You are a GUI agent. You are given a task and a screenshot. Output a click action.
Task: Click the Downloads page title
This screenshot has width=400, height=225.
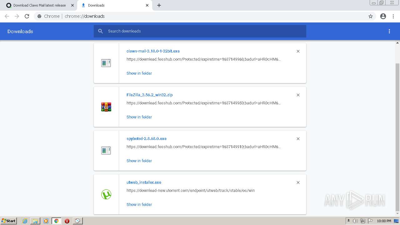click(20, 31)
